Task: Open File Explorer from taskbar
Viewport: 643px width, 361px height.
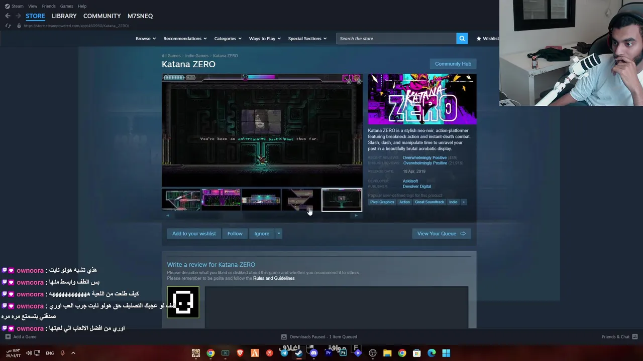Action: coord(387,353)
